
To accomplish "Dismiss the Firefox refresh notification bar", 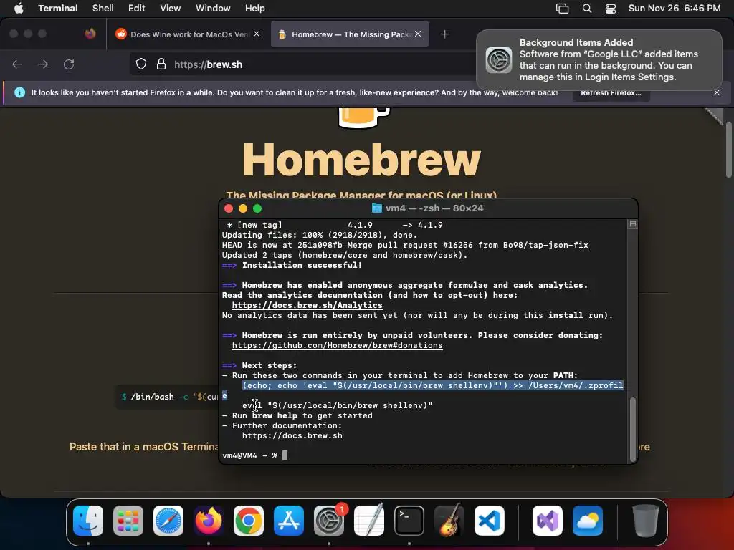I will click(717, 92).
